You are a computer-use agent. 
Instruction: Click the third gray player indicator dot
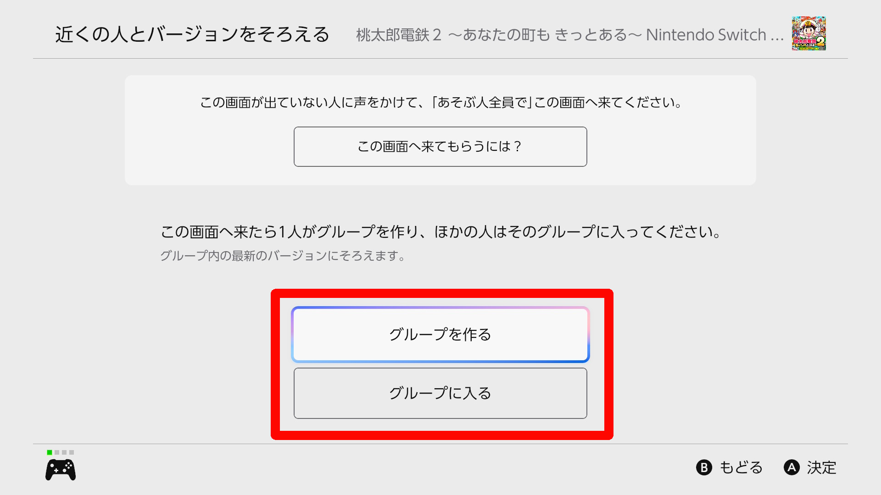point(64,452)
